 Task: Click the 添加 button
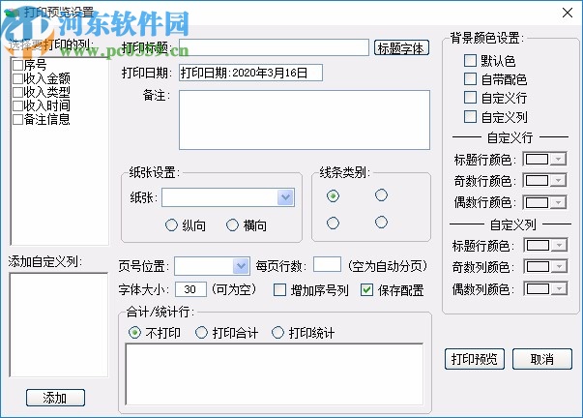55,398
